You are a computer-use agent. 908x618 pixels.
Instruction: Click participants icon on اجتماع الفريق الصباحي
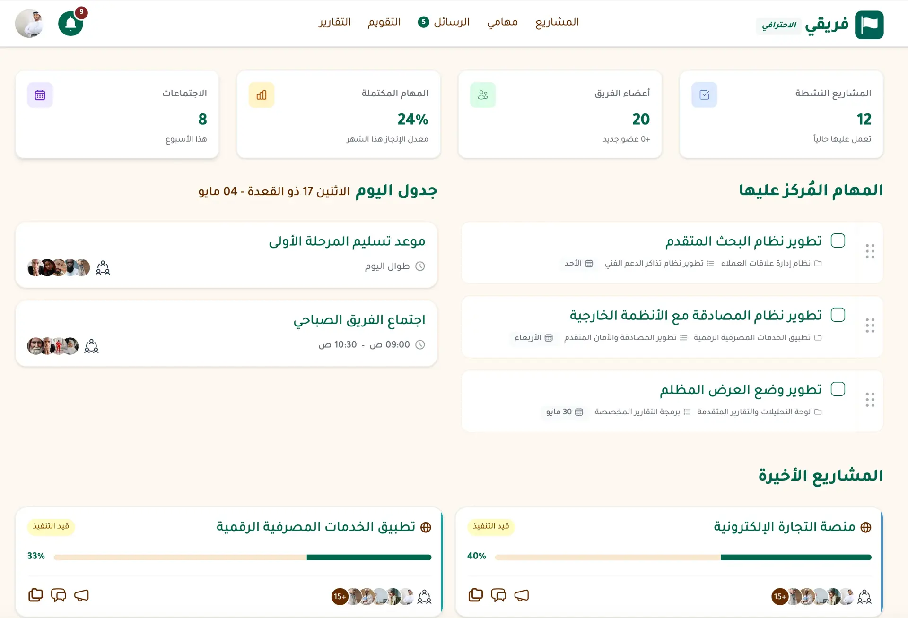[91, 346]
